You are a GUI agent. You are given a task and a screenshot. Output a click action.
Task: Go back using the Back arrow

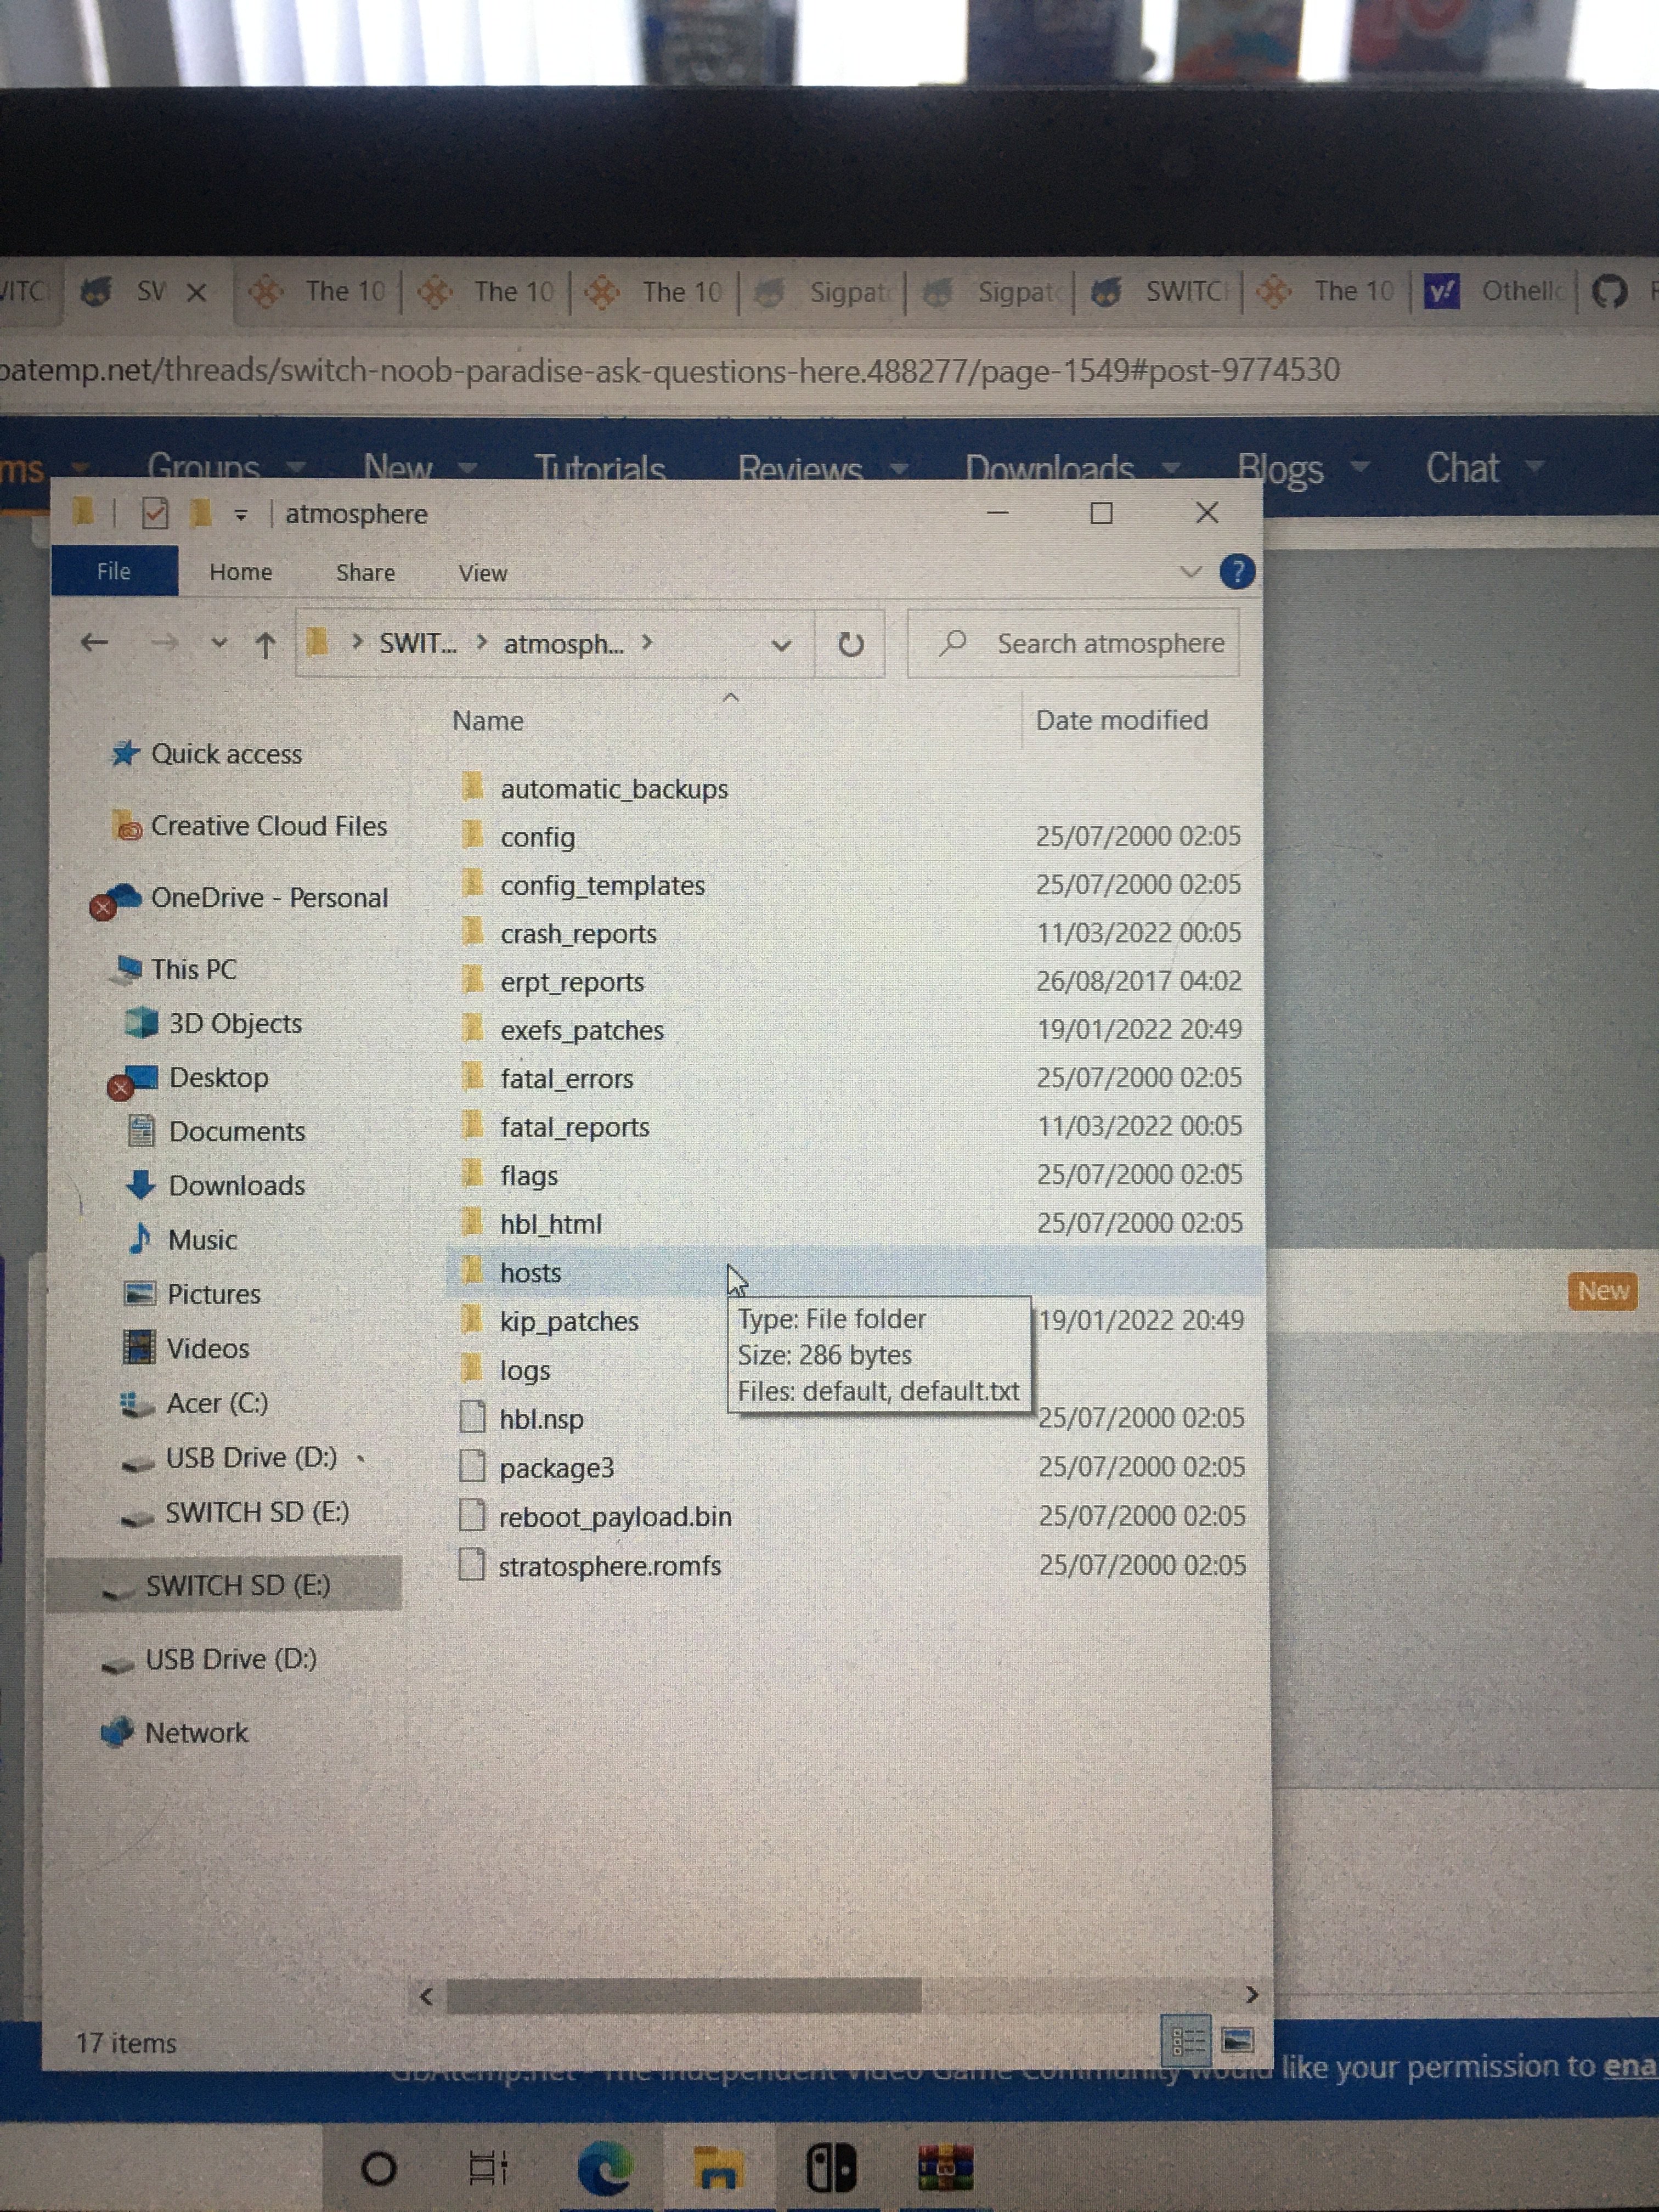click(94, 643)
